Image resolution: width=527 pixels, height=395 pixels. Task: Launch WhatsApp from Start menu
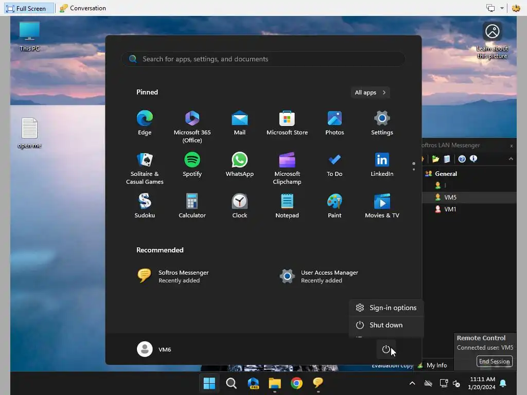[239, 164]
